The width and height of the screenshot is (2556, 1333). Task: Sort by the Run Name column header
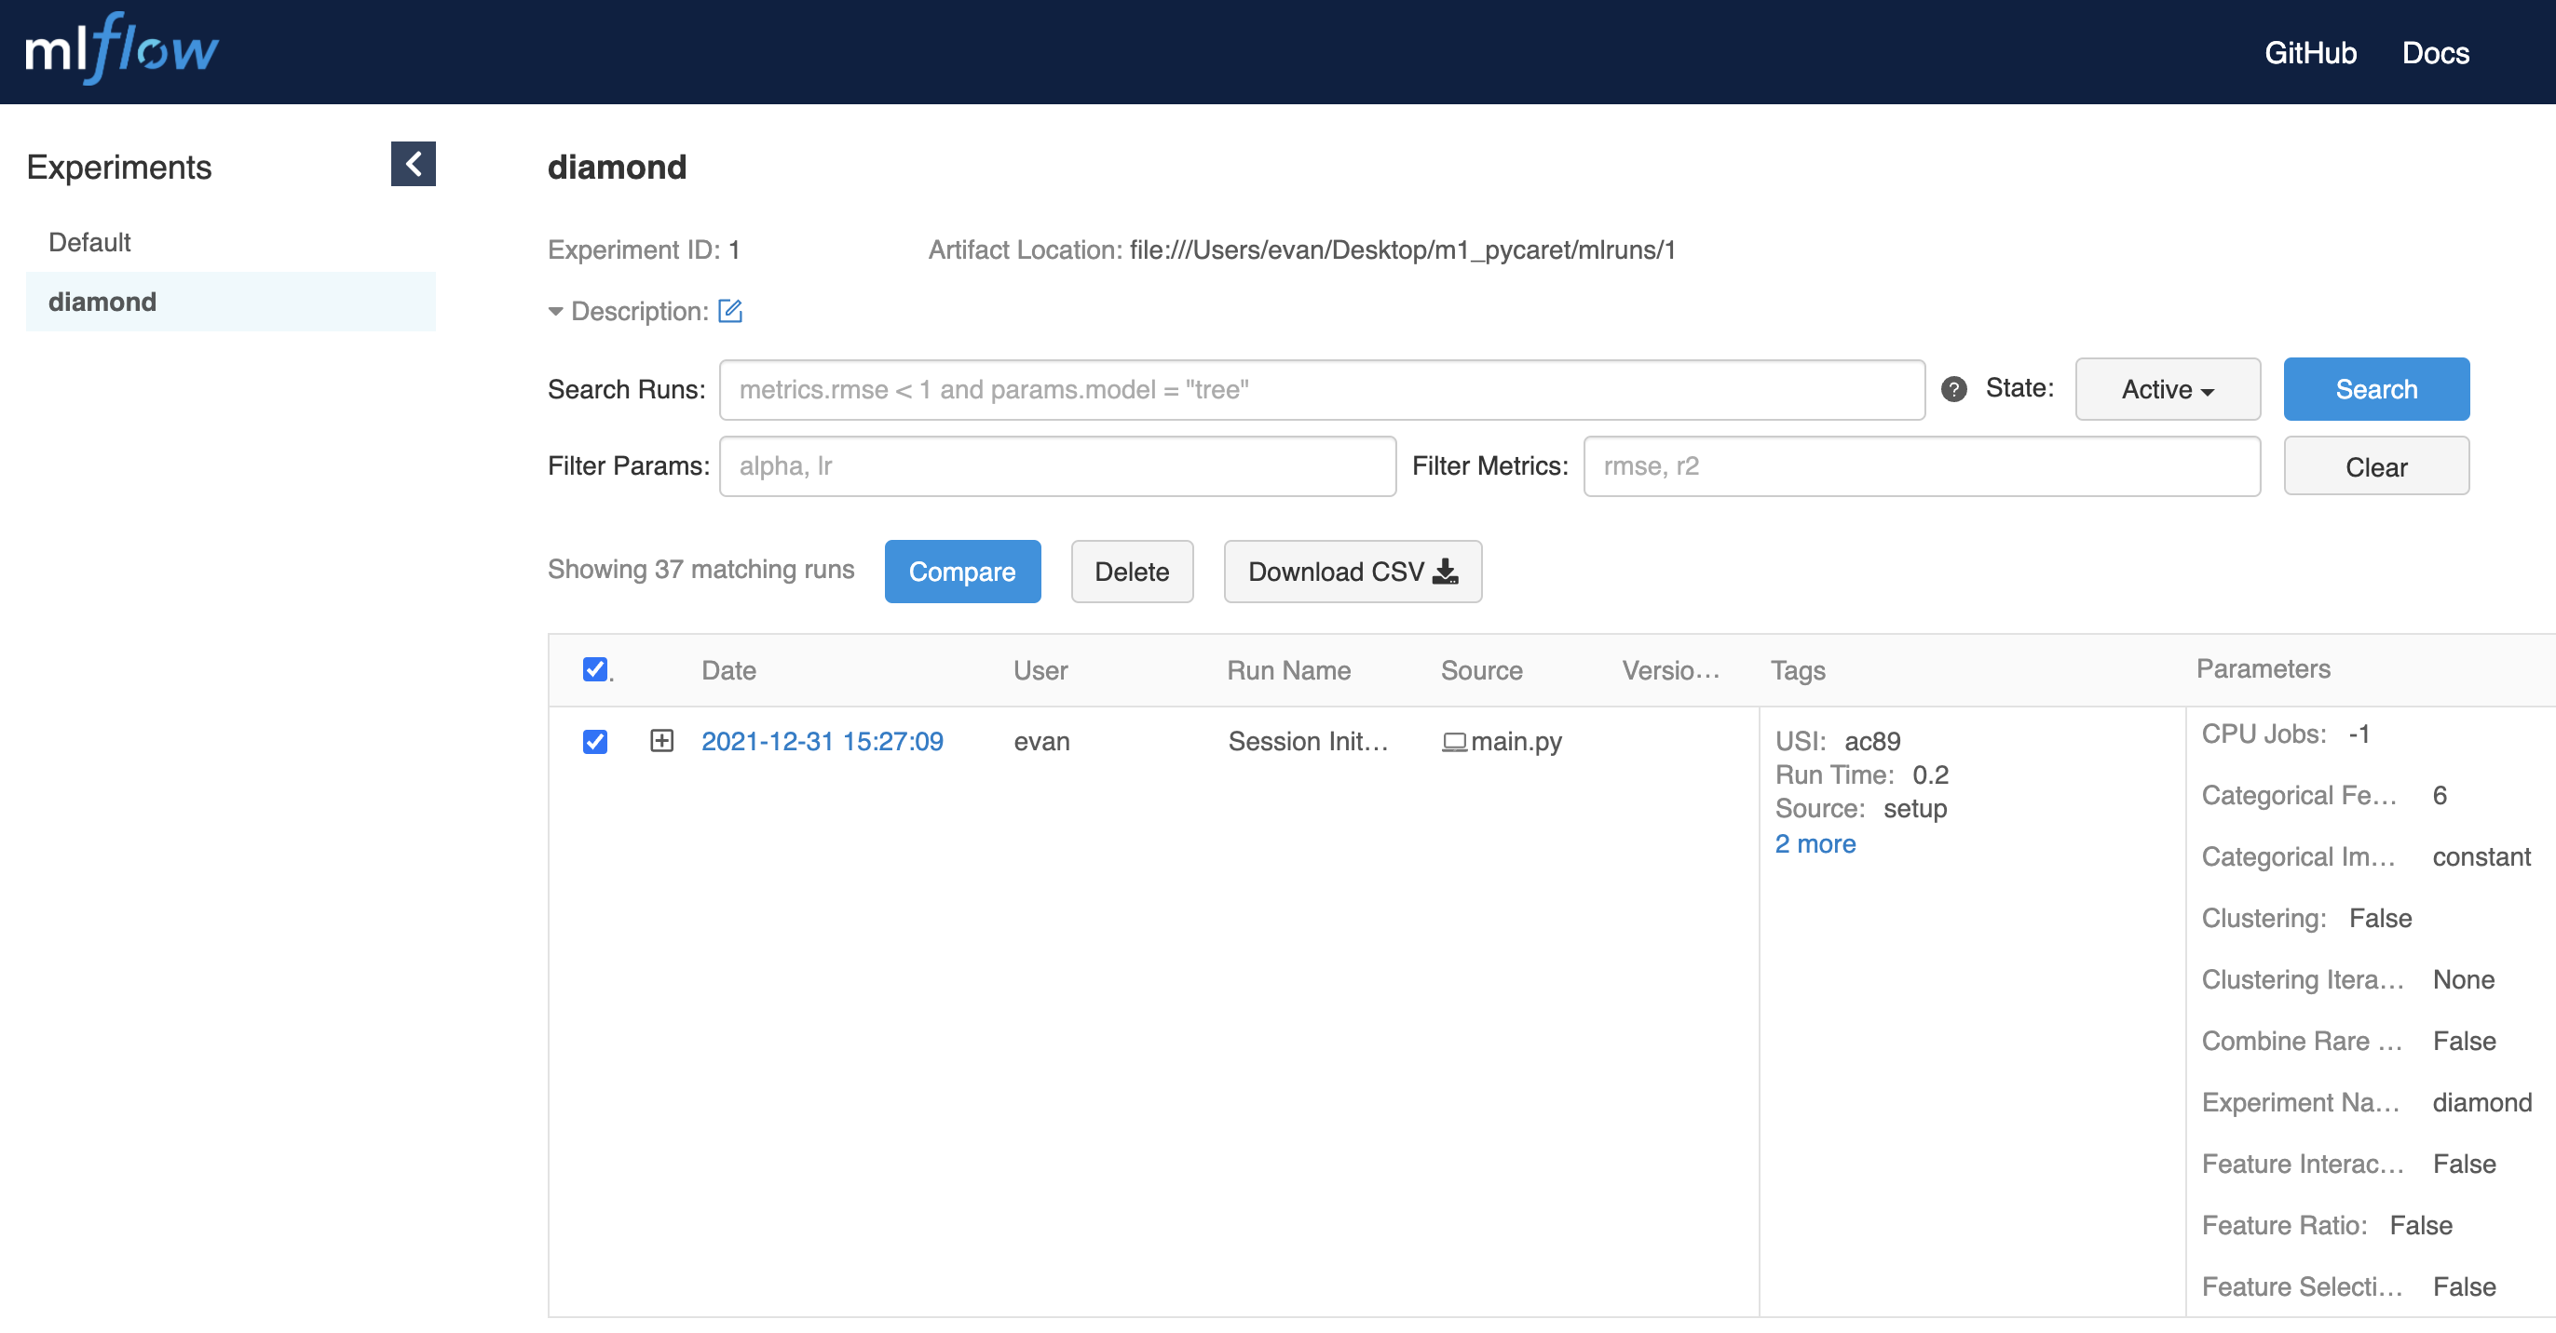click(1289, 670)
